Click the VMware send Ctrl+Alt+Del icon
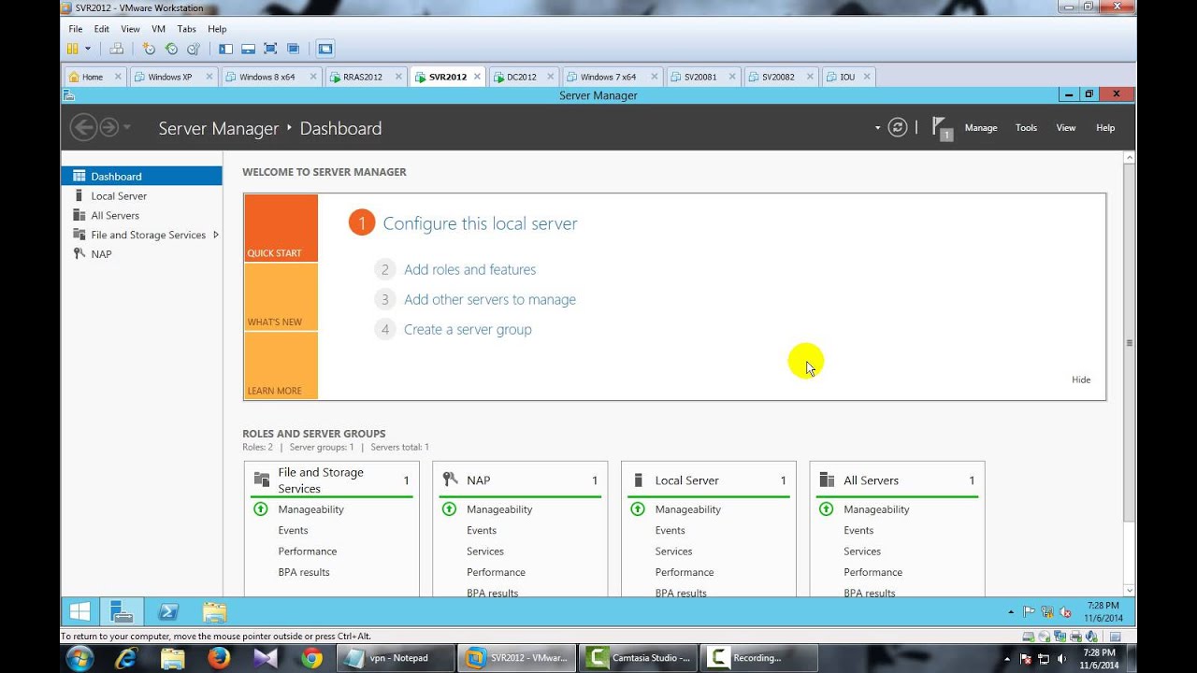 pos(117,49)
